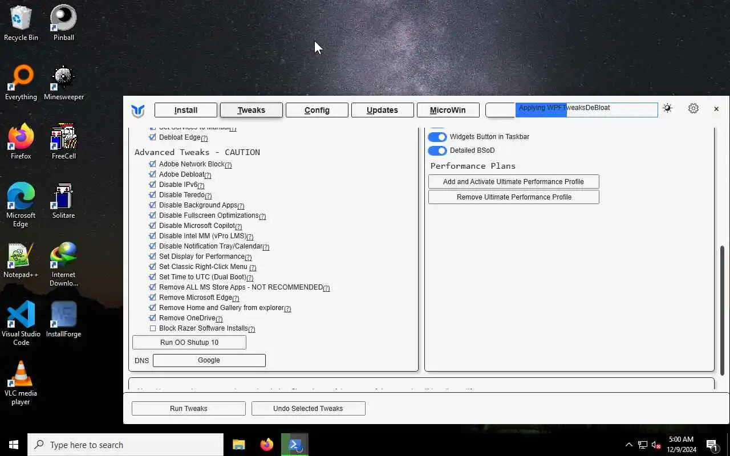The image size is (730, 456).
Task: Open help link beside Disable Teredo
Action: (x=208, y=196)
